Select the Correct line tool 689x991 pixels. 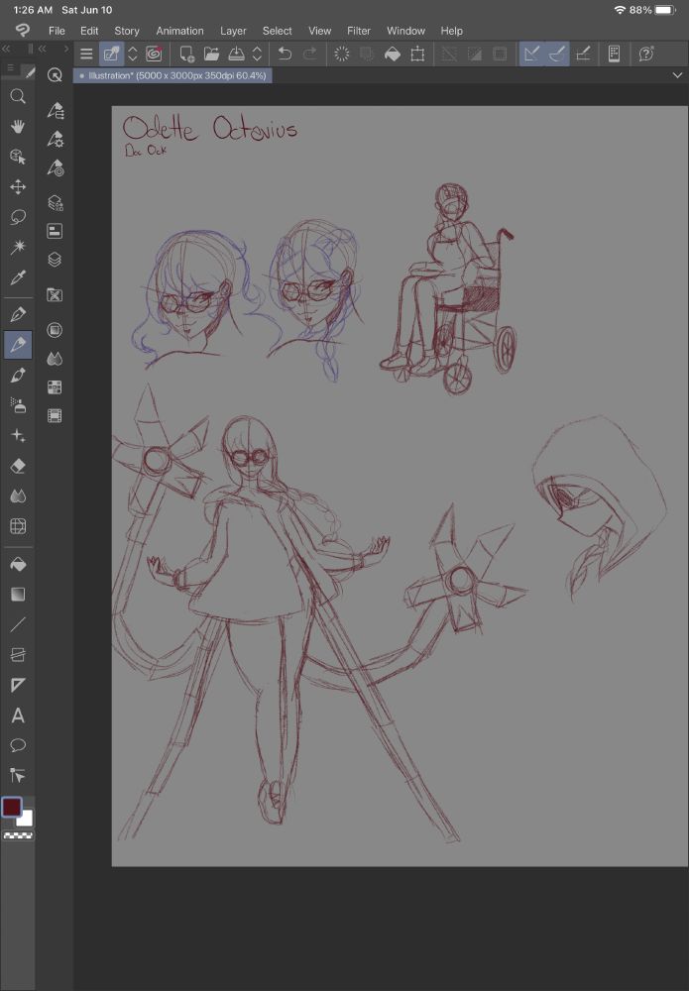(x=18, y=776)
